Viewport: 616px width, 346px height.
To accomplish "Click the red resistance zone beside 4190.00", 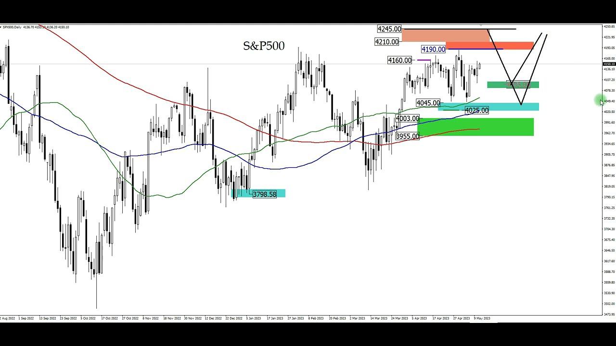I will coord(489,46).
